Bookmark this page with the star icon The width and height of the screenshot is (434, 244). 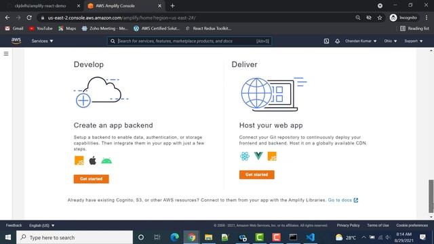tap(380, 18)
